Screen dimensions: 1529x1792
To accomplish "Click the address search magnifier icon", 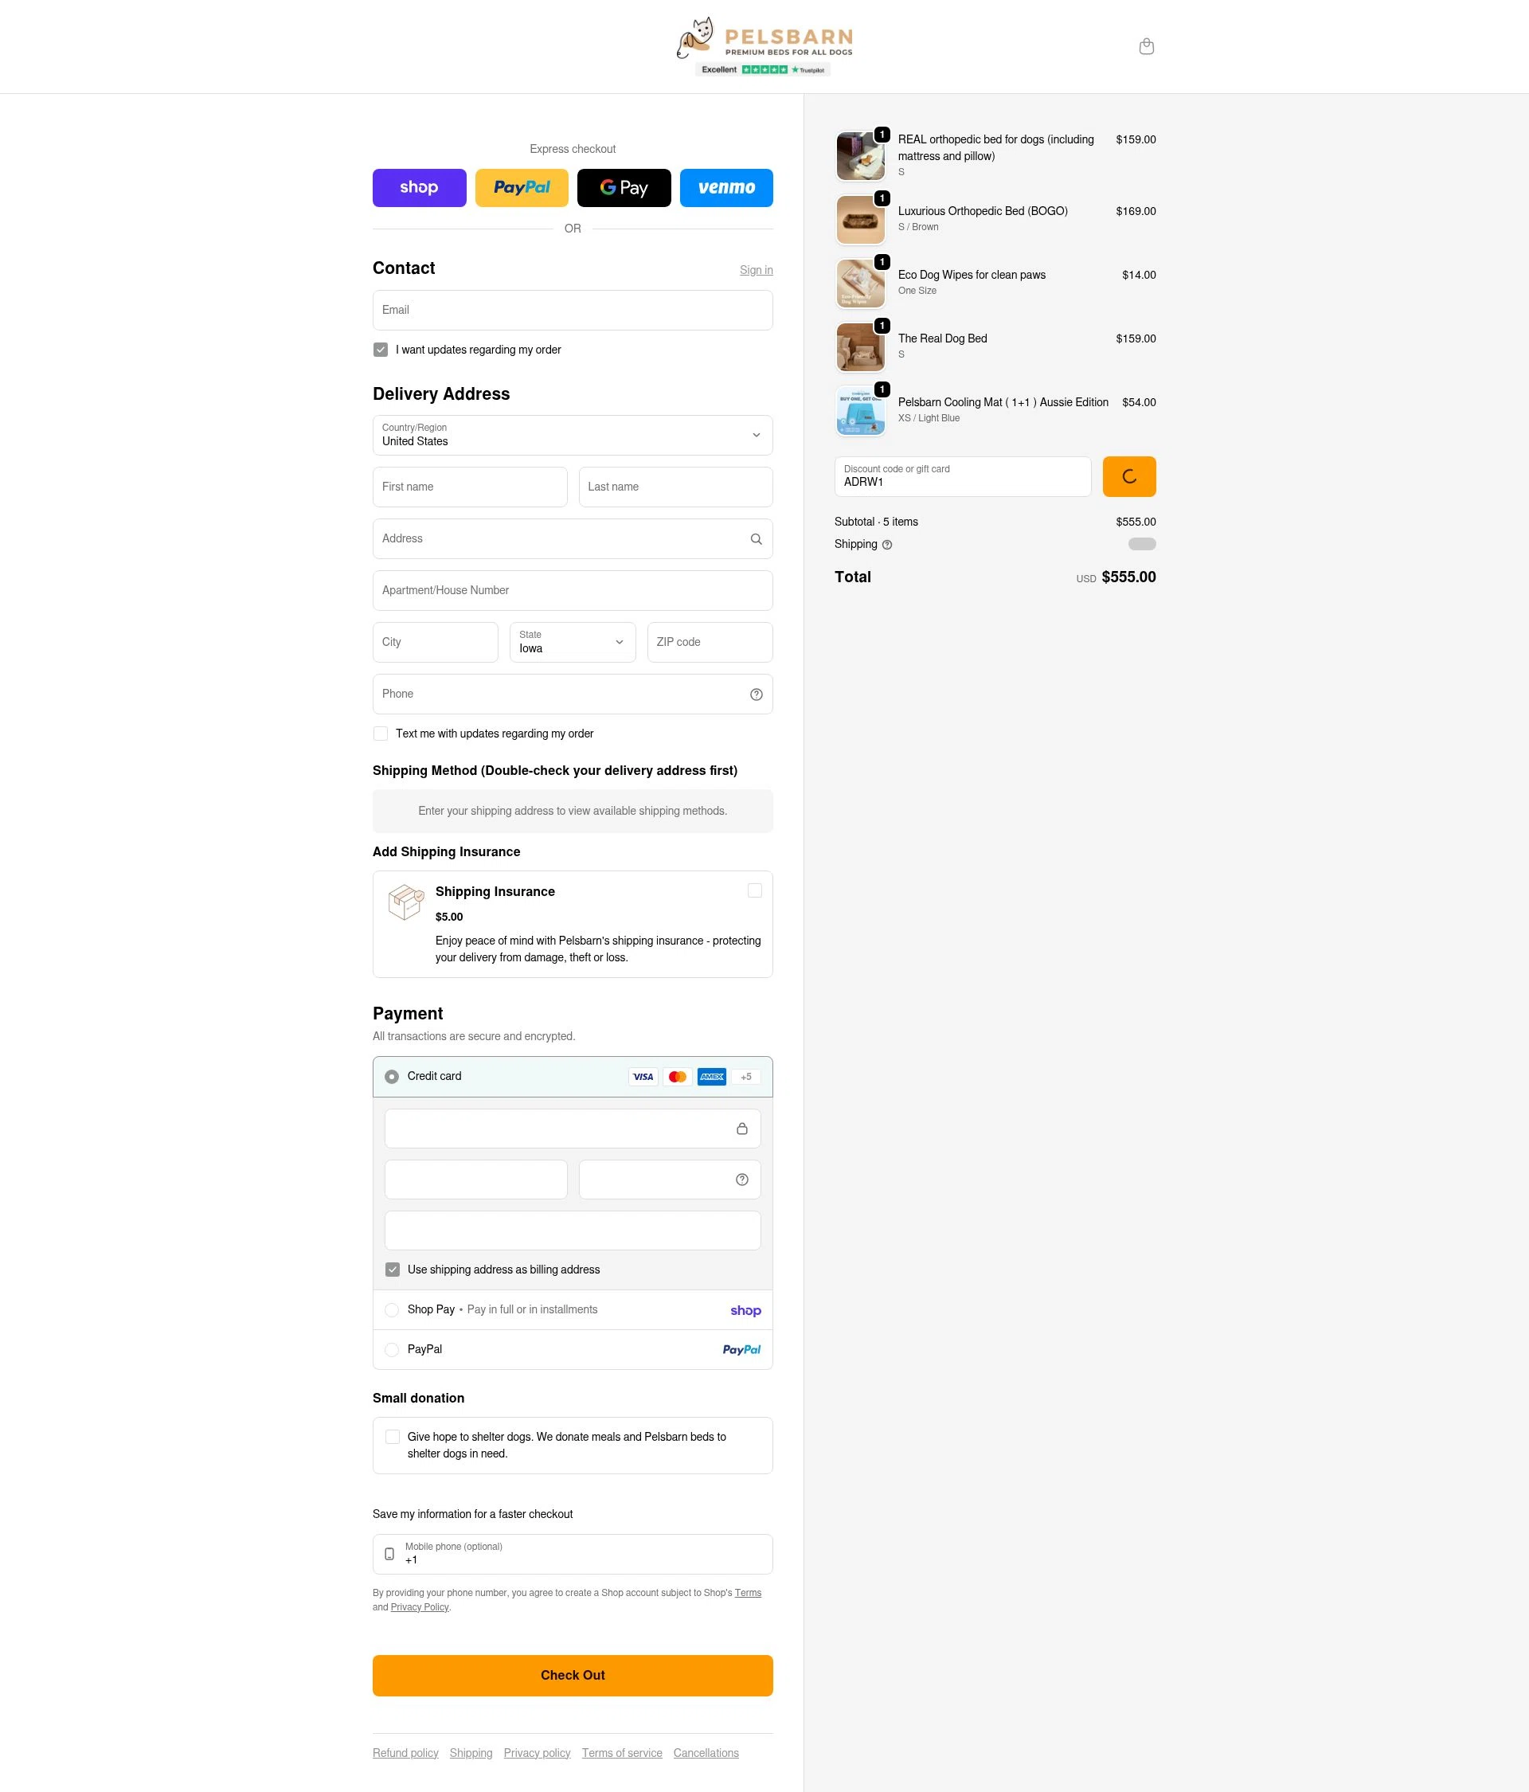I will click(x=756, y=539).
